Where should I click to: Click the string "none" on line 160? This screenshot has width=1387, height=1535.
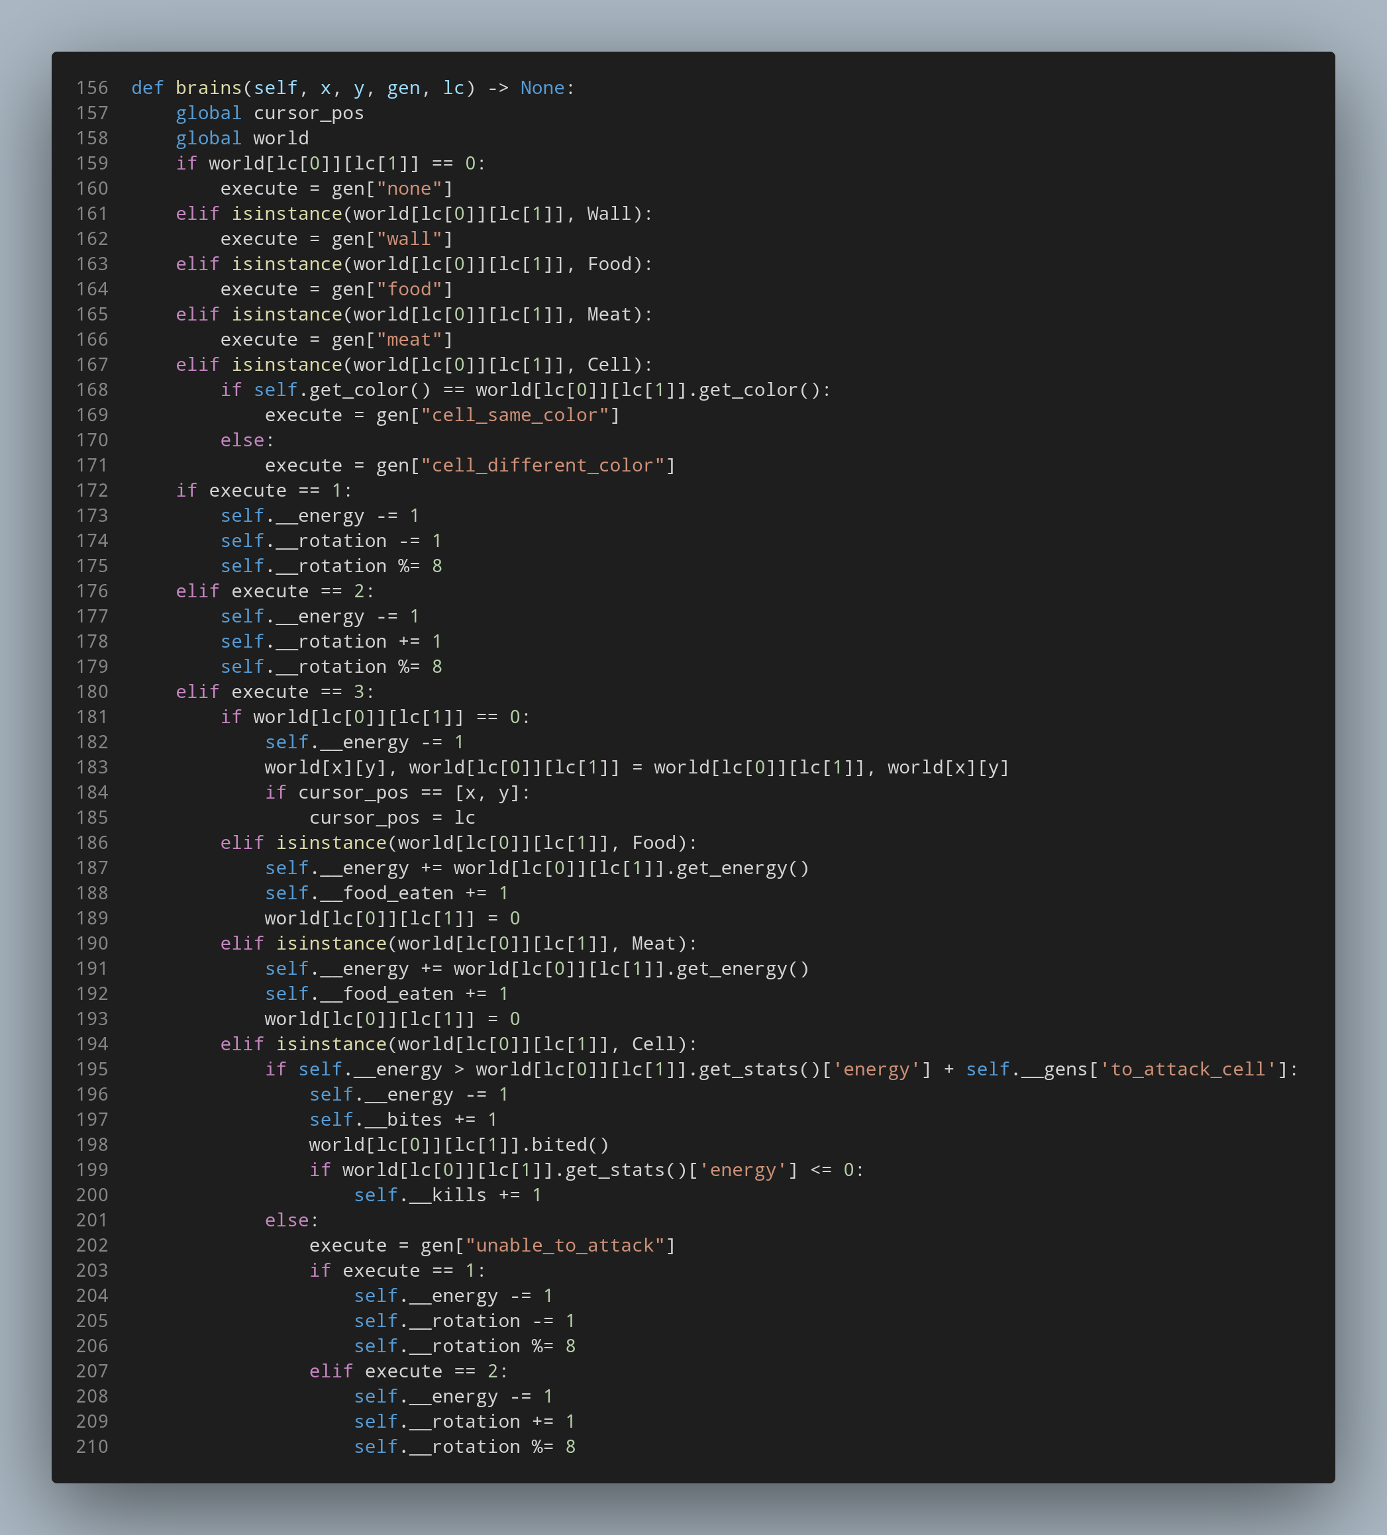pyautogui.click(x=410, y=189)
